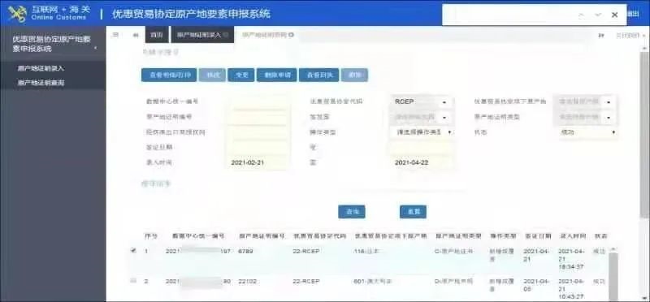Image resolution: width=650 pixels, height=302 pixels.
Task: Switch to the 首页 tab
Action: 157,35
